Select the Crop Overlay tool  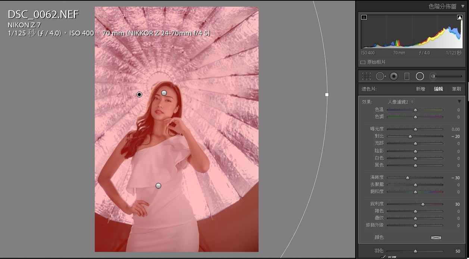(366, 76)
